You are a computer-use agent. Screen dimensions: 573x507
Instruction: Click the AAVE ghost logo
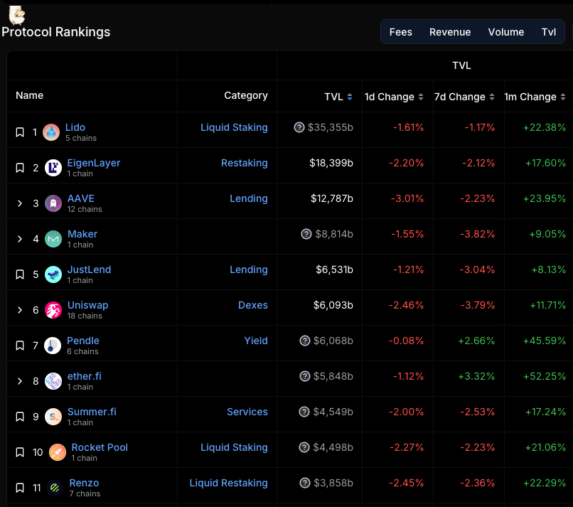pyautogui.click(x=53, y=203)
